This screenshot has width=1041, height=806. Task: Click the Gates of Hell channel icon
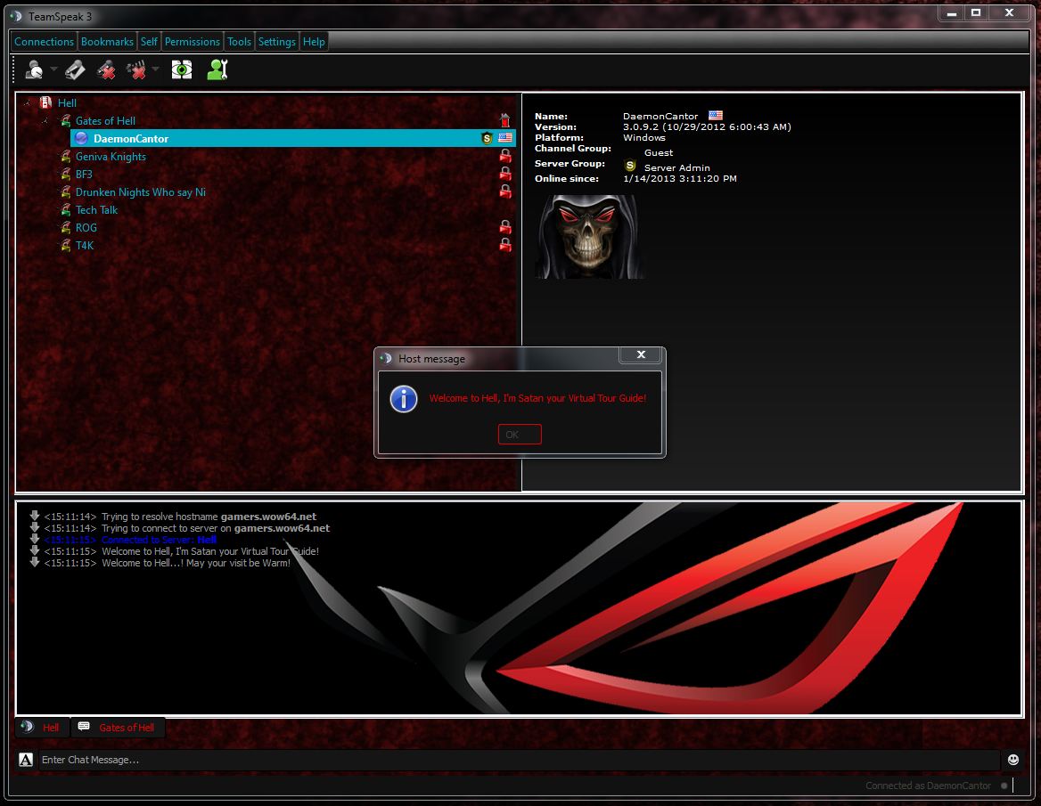pyautogui.click(x=65, y=121)
